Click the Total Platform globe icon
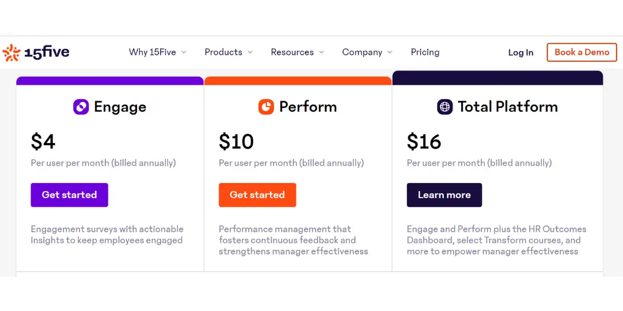This screenshot has width=623, height=311. [445, 107]
